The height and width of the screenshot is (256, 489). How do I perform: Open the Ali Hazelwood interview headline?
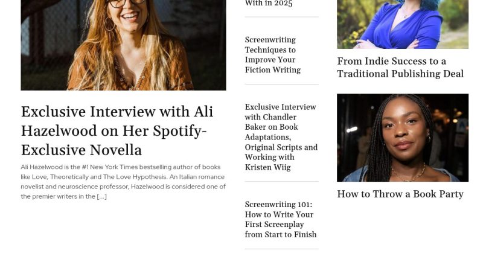point(117,130)
